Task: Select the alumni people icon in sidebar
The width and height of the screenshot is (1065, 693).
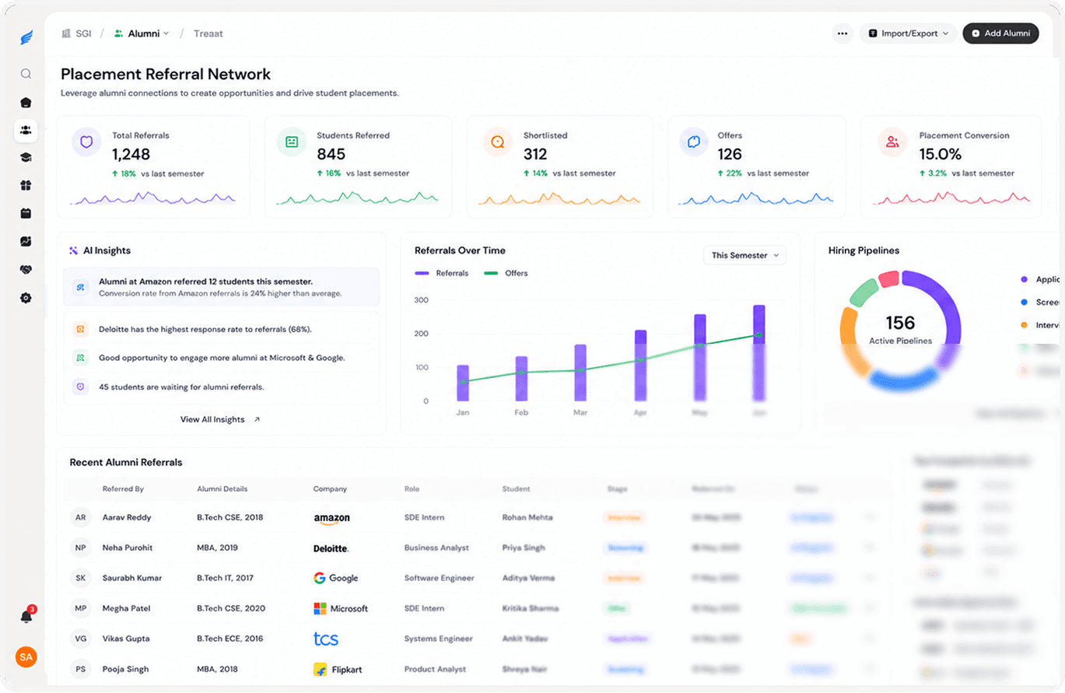Action: point(26,130)
